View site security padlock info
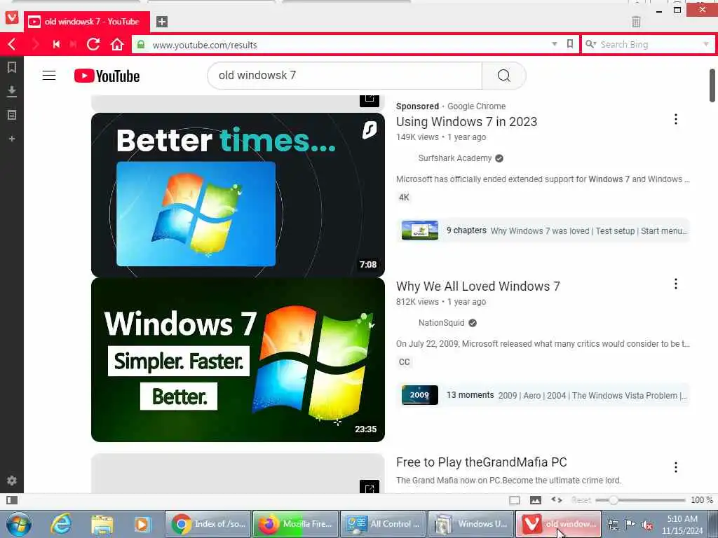Screen dimensions: 718x538 click(141, 44)
